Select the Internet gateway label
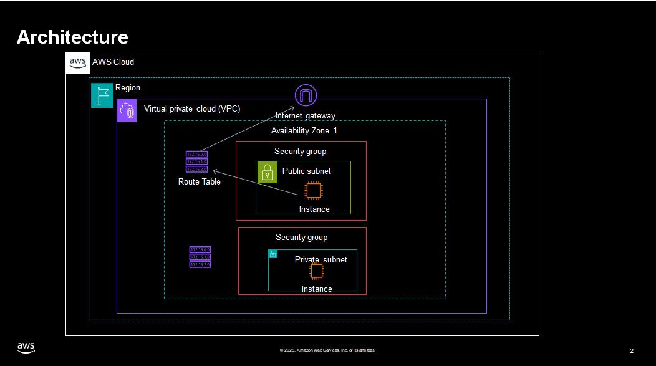This screenshot has height=366, width=656. coord(306,116)
